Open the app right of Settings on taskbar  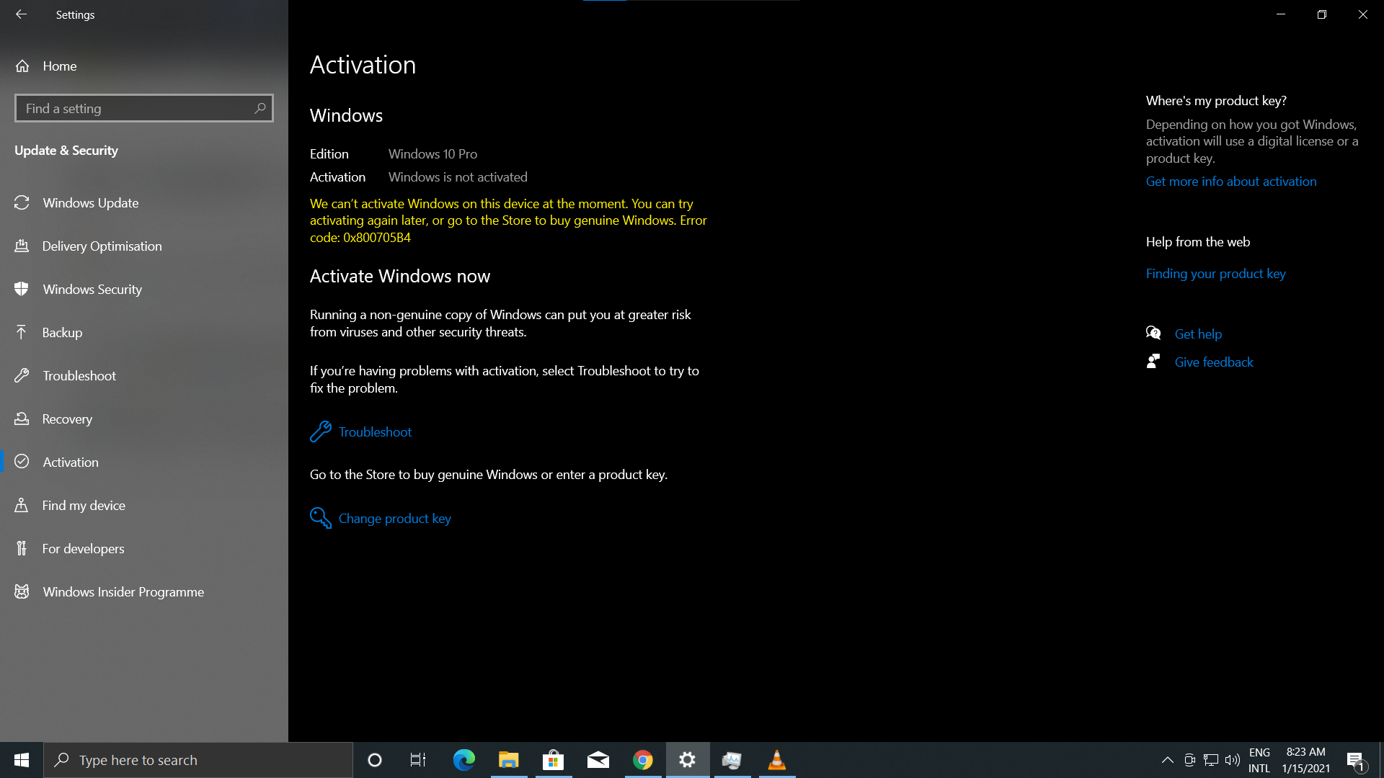tap(732, 760)
